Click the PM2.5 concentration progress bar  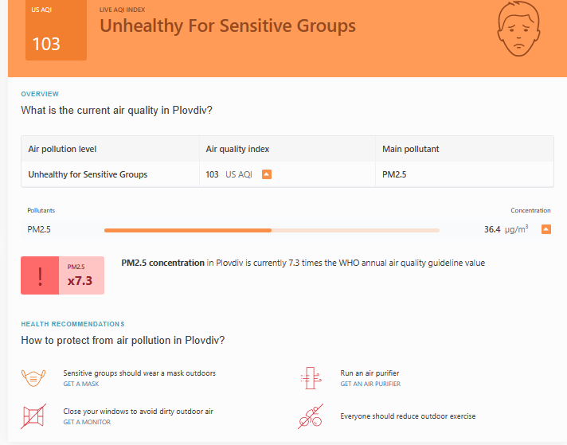272,230
